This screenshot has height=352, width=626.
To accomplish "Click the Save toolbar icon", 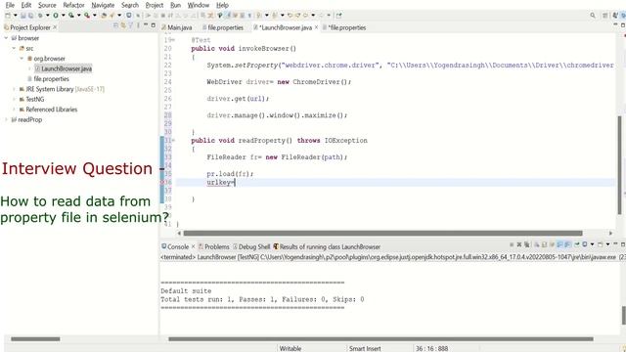I will pyautogui.click(x=23, y=16).
